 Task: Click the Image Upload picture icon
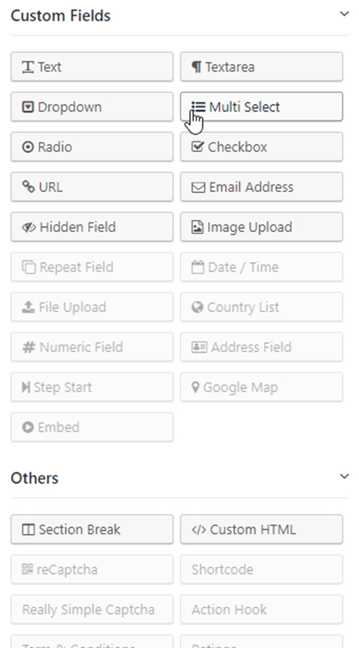197,228
